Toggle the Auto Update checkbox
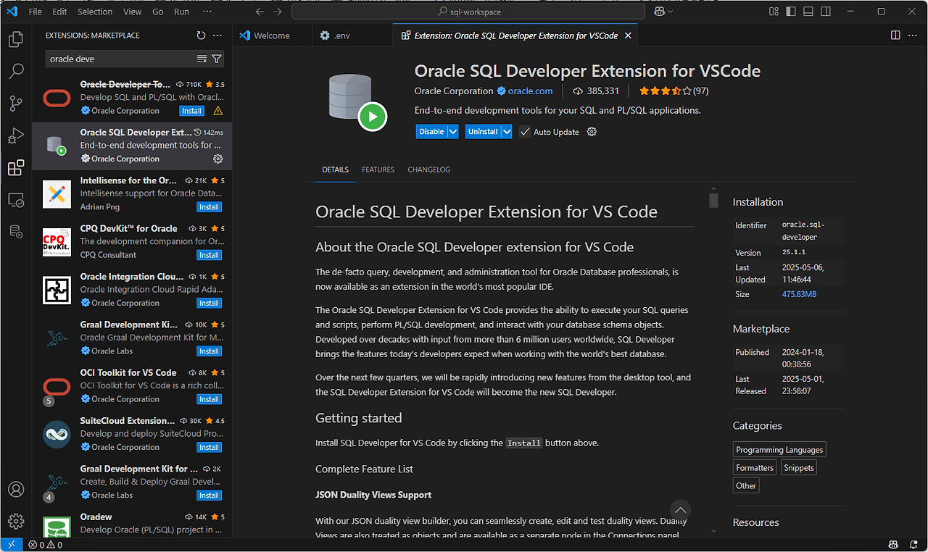The height and width of the screenshot is (552, 928). 525,132
